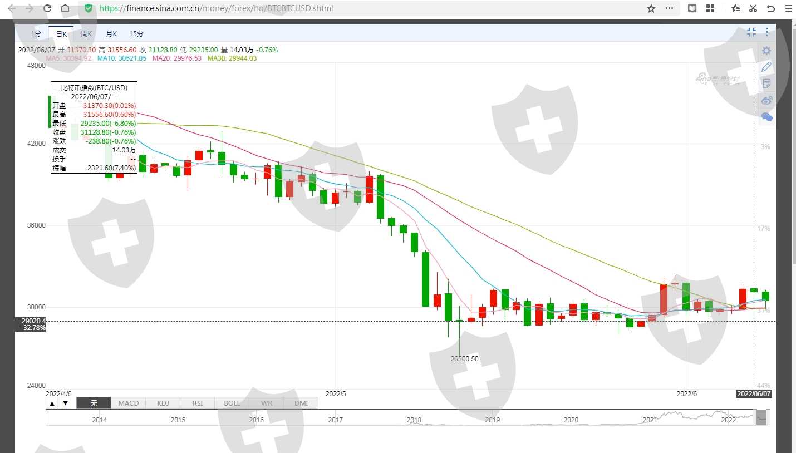Click the MA30 legend label
The height and width of the screenshot is (453, 796).
point(232,58)
